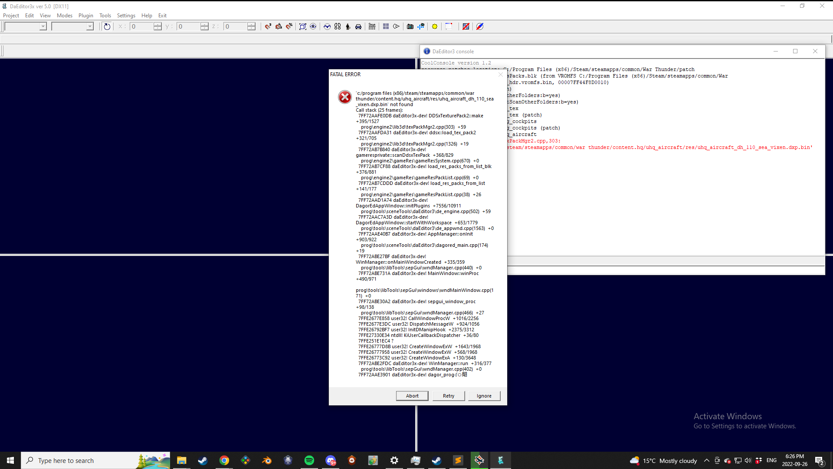833x469 pixels.
Task: Open the Tools menu
Action: tap(105, 16)
